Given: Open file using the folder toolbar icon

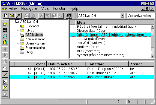Looking at the screenshot, I should pos(12,16).
